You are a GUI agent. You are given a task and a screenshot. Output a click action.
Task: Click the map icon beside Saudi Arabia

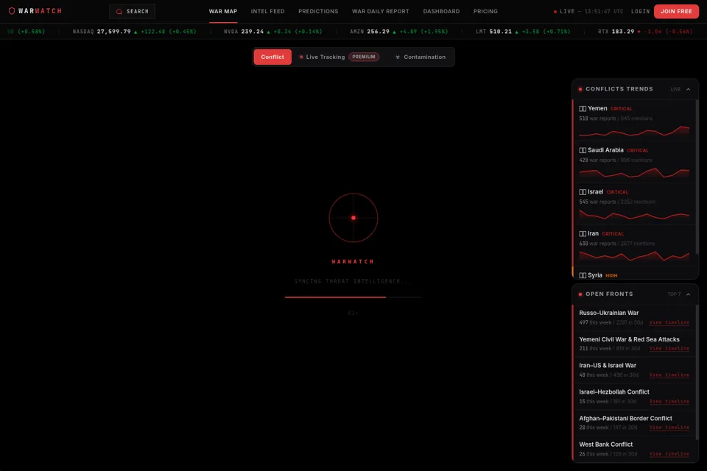583,150
